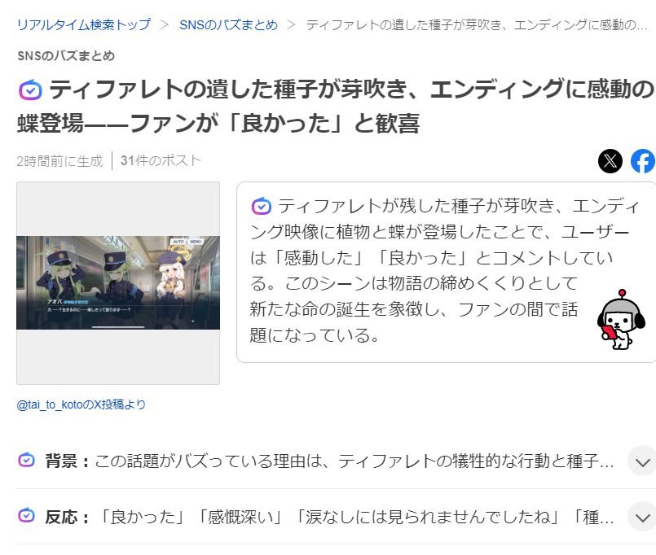This screenshot has width=656, height=555.
Task: Click the AI icon next to 背景
Action: pyautogui.click(x=27, y=460)
